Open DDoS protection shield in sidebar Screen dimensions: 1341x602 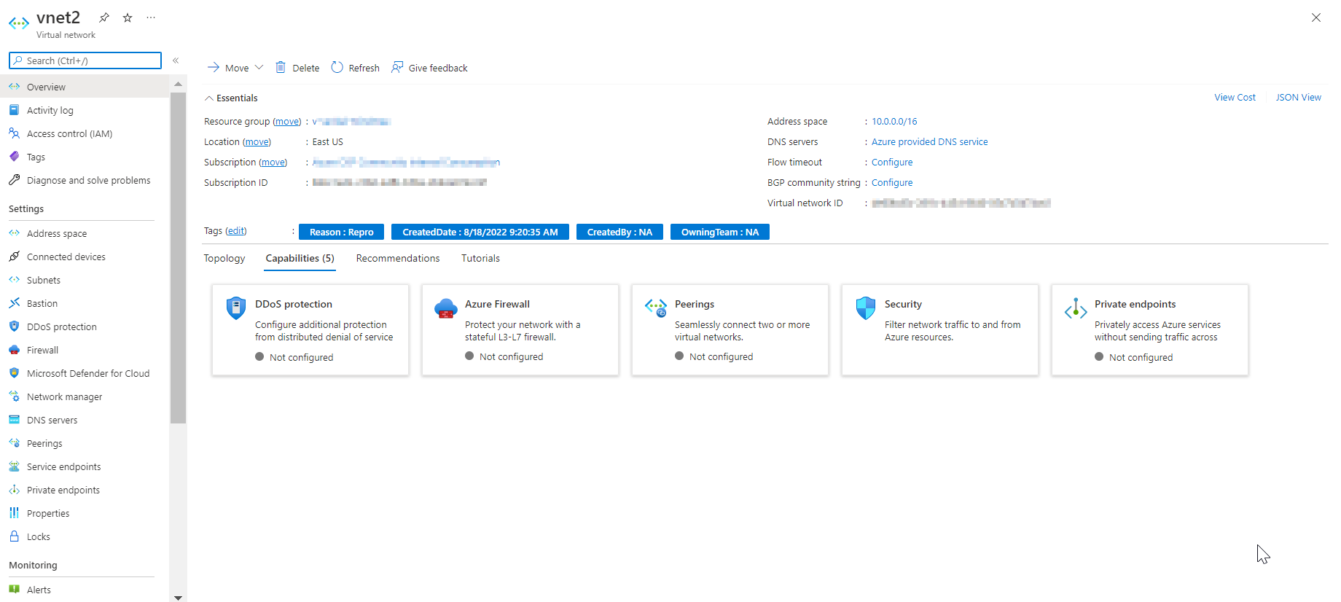pos(14,327)
